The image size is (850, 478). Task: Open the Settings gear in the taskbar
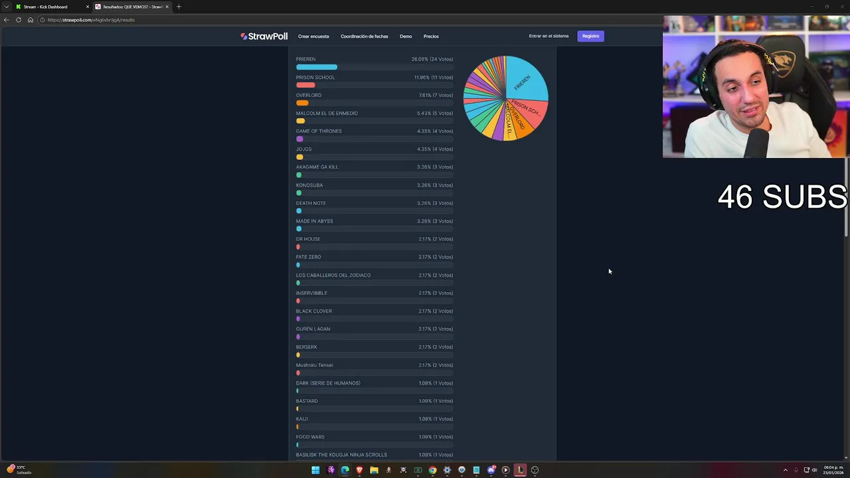tap(447, 470)
